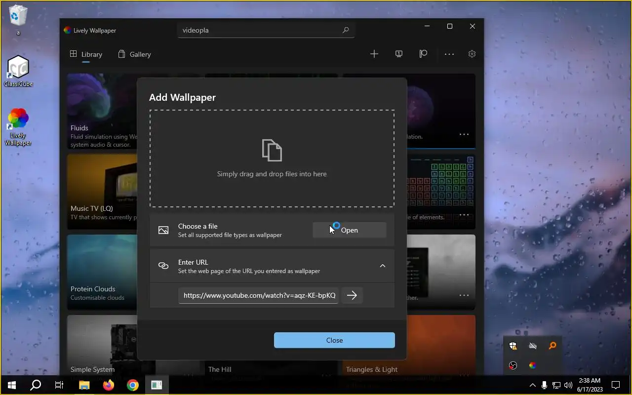The height and width of the screenshot is (395, 632).
Task: Submit the URL with the arrow button
Action: 352,295
